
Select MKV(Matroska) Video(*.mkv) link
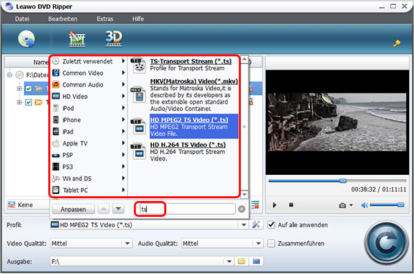click(x=194, y=81)
